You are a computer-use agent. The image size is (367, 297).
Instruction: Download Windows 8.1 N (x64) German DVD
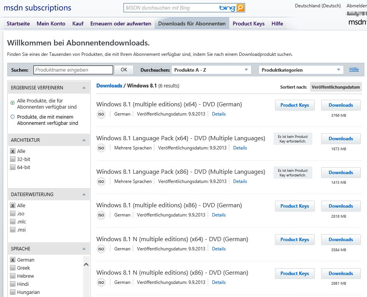[x=341, y=240]
